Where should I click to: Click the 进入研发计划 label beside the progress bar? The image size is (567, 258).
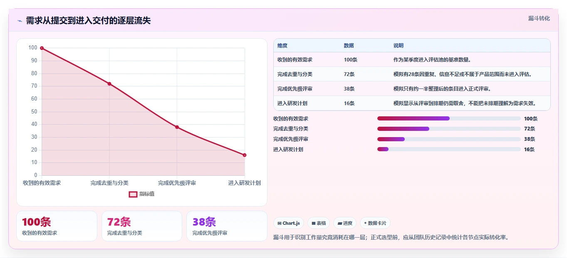point(288,150)
